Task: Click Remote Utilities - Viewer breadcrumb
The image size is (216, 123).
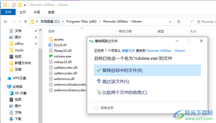Action: tap(122, 21)
